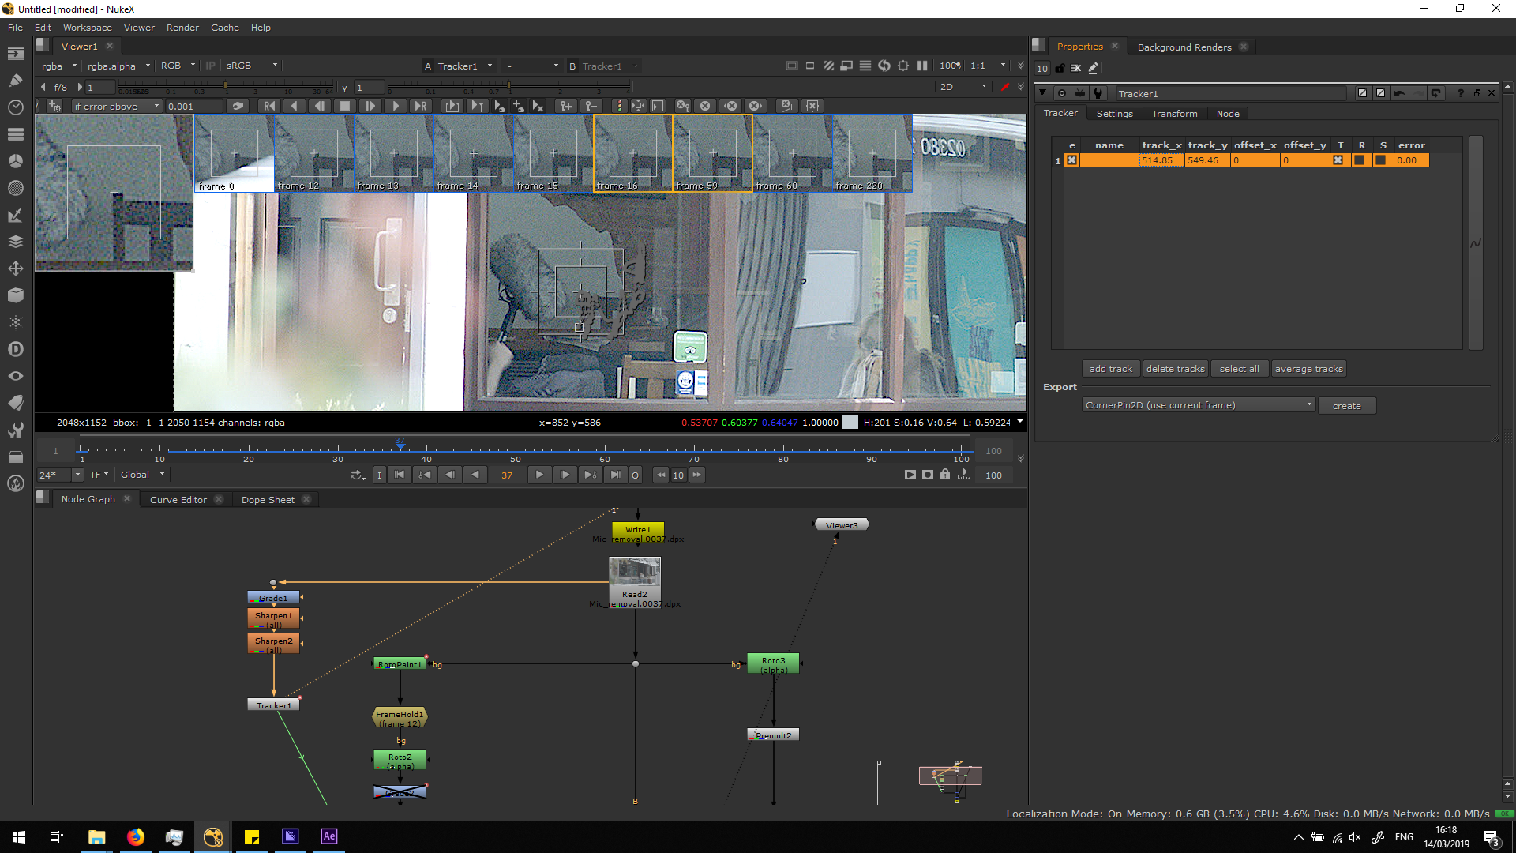Open the CornerPin2D export dropdown

(1198, 405)
